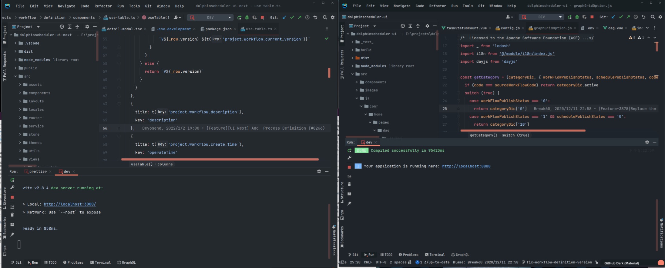Click the Debug bug icon in graphGridOption.js window toolbar
665x268 pixels.
tap(577, 17)
